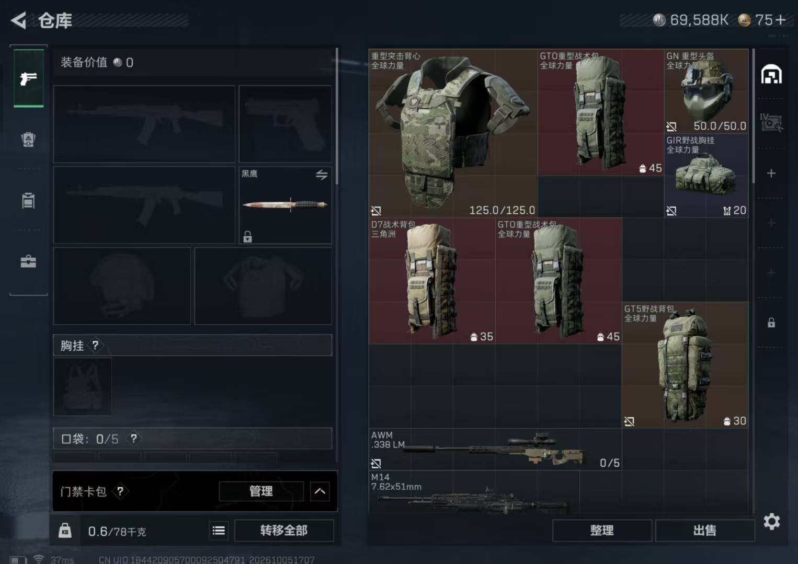Open the list view icon beside 转移全部

click(219, 531)
